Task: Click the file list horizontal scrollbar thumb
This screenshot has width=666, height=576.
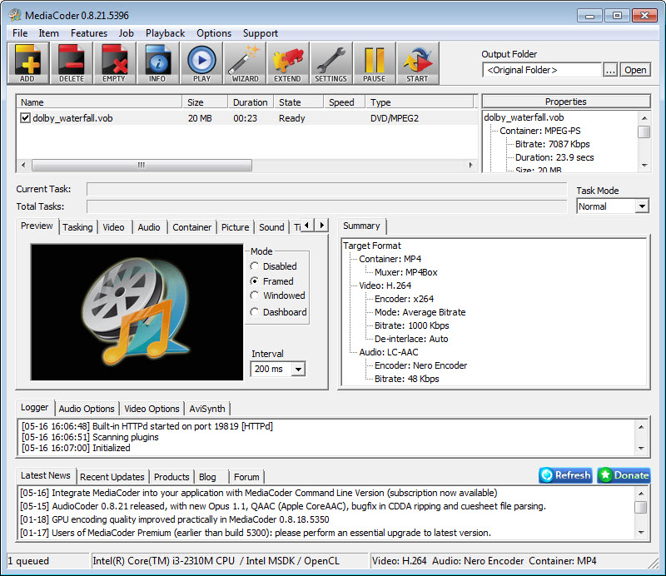Action: (x=142, y=165)
